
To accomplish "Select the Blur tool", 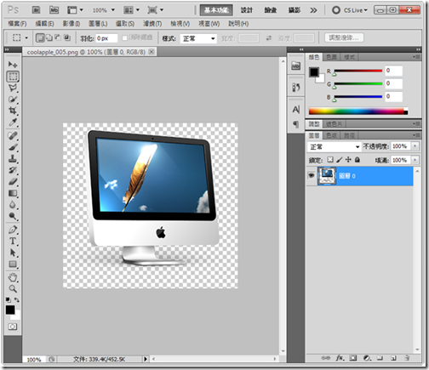I will coord(13,205).
